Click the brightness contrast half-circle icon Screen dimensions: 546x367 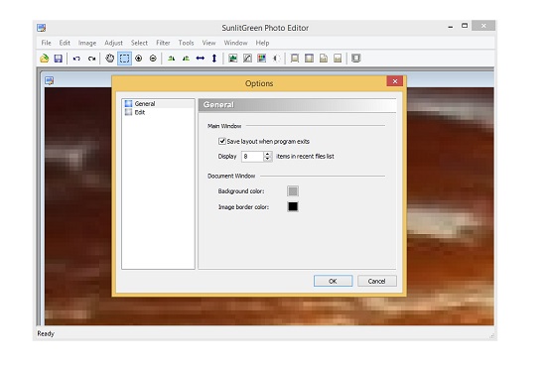point(277,59)
